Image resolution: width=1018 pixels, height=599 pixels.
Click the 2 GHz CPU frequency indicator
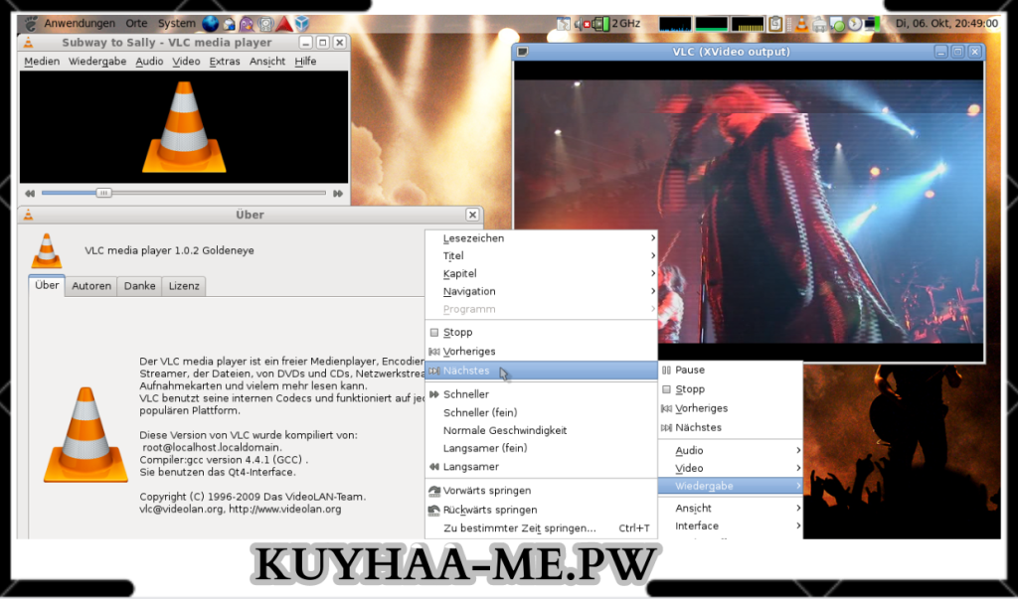[626, 24]
